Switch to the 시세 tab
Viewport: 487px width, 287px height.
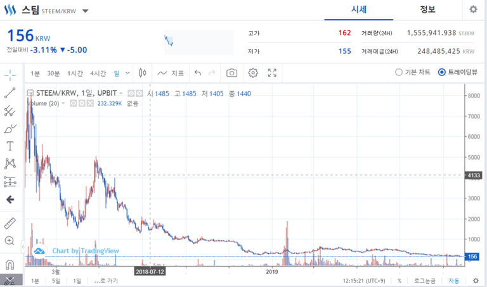[359, 10]
